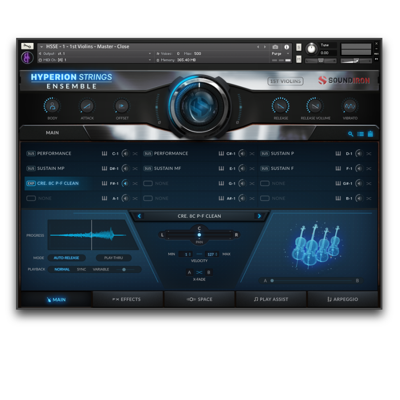Go to previous instrument preset arrow
Image resolution: width=400 pixels, height=400 pixels.
point(258,47)
